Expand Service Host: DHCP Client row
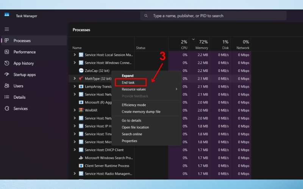The height and width of the screenshot is (189, 303). point(75,150)
